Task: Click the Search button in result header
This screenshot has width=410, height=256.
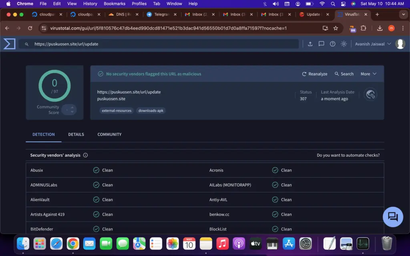Action: (x=344, y=74)
